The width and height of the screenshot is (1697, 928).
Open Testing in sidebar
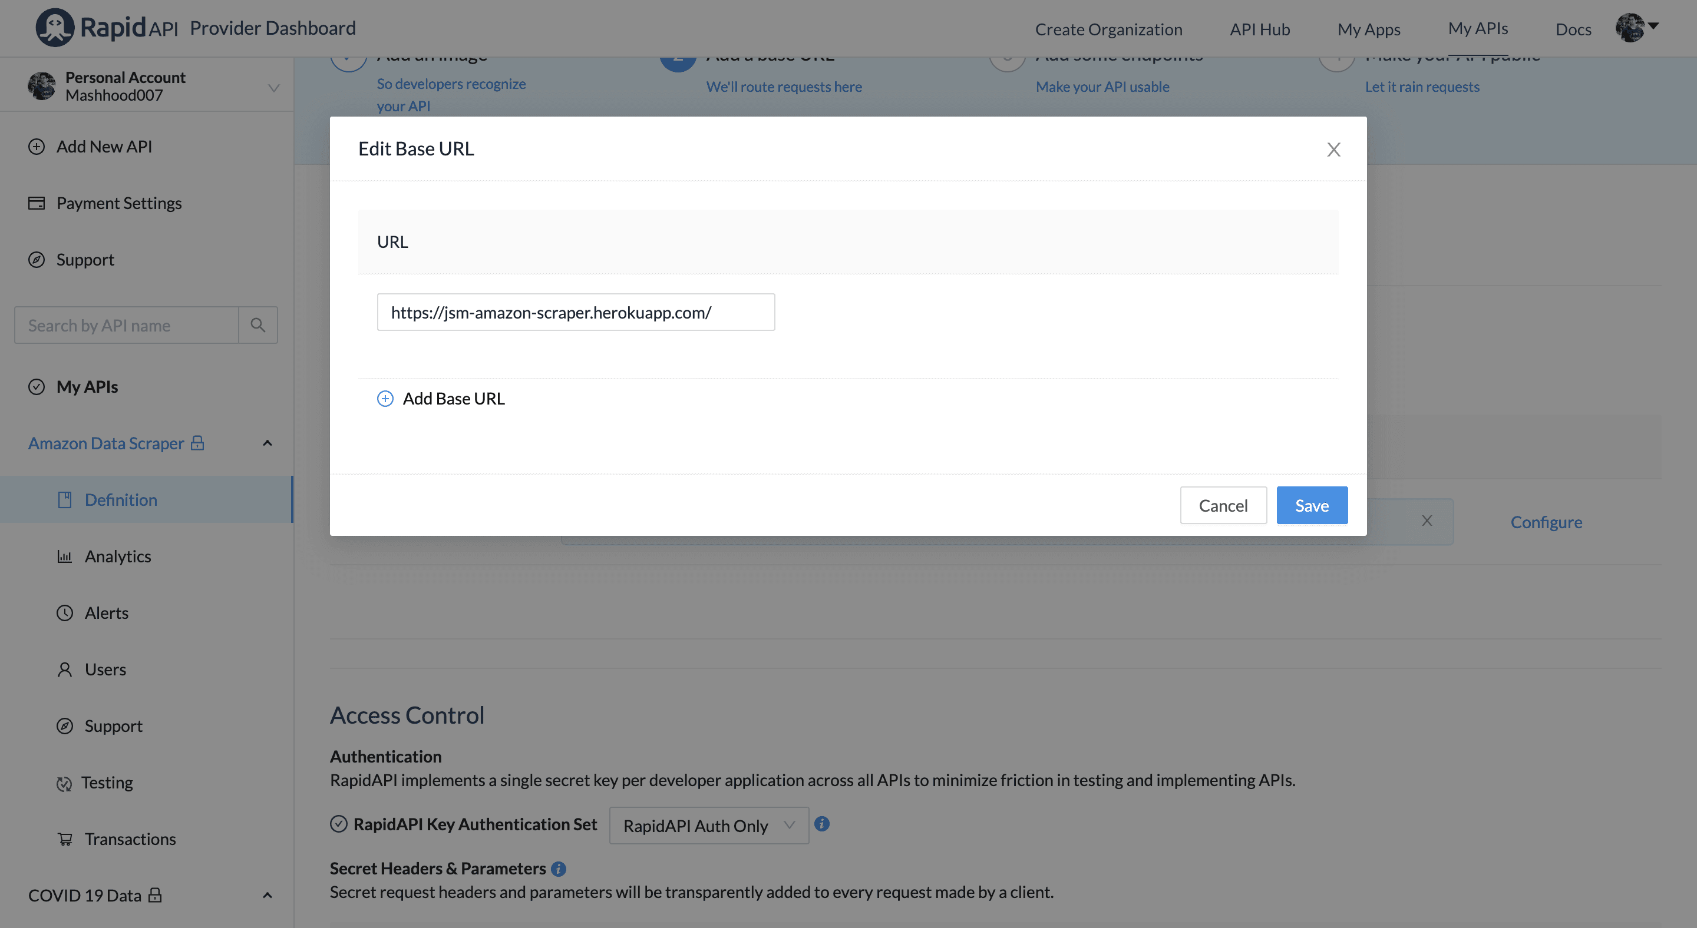click(x=107, y=783)
